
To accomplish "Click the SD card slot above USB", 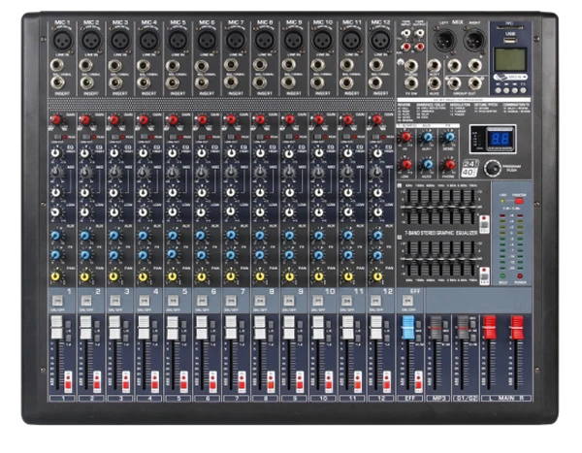I will point(510,28).
